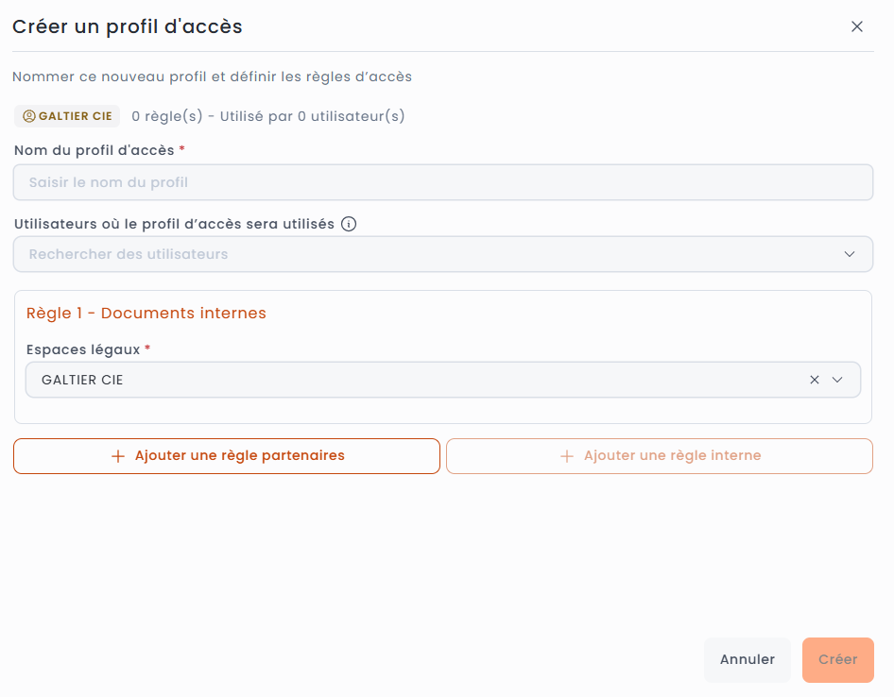The width and height of the screenshot is (894, 697).
Task: Click the GALTIER CIE badge label
Action: (x=75, y=116)
